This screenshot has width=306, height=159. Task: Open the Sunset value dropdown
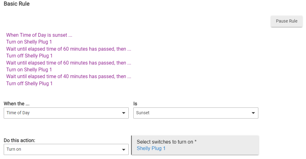tap(196, 113)
